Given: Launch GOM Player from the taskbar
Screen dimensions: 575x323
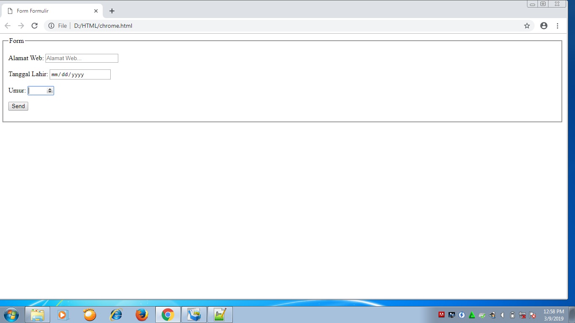Looking at the screenshot, I should [90, 314].
